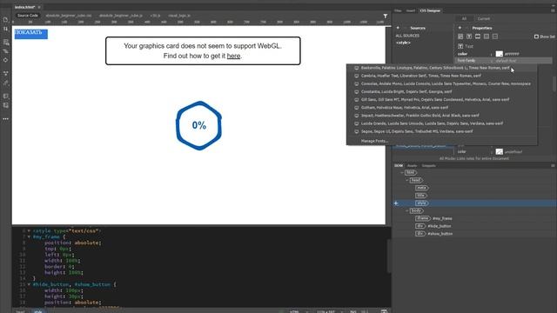Select the <style> source in Sources list
Image resolution: width=557 pixels, height=313 pixels.
[403, 43]
